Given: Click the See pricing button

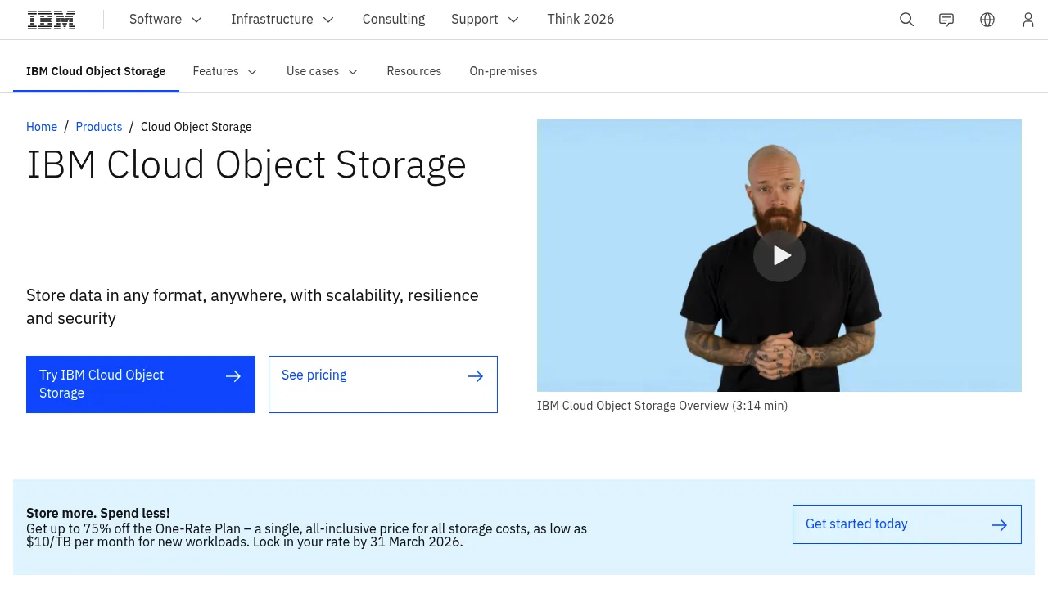Looking at the screenshot, I should (x=383, y=384).
